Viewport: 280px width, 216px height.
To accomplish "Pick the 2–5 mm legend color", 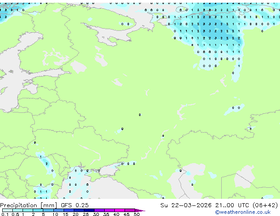I will pos(38,210).
